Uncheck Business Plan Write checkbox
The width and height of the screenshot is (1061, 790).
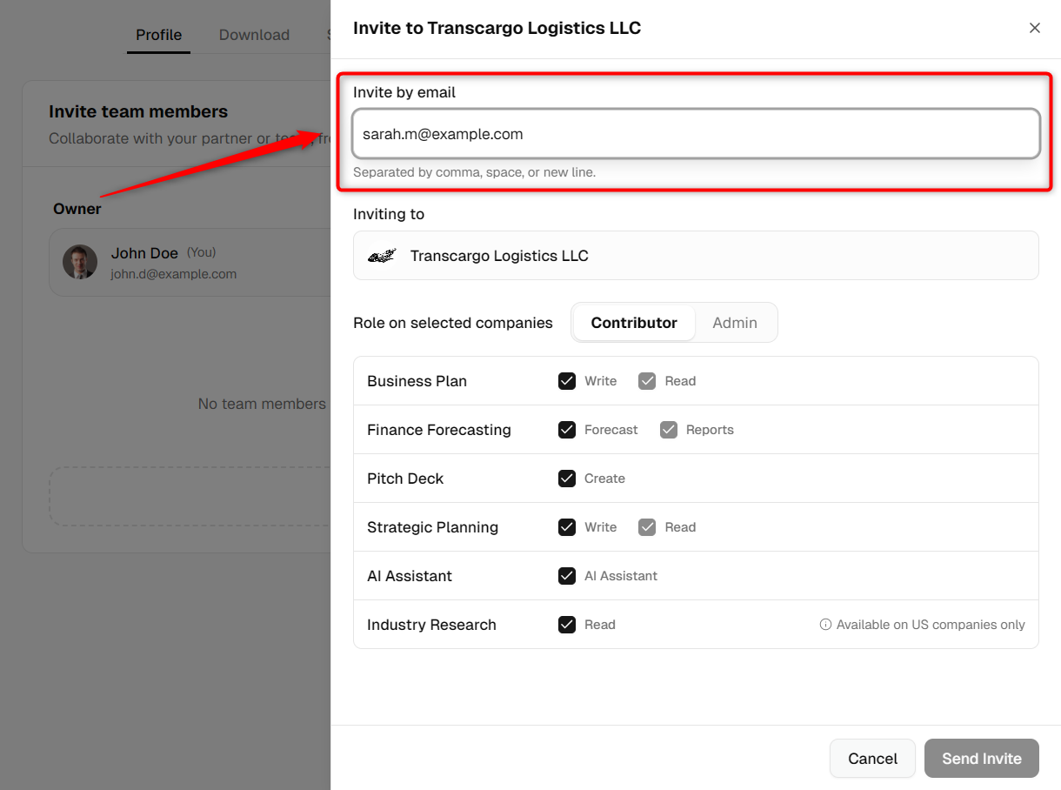[x=567, y=381]
